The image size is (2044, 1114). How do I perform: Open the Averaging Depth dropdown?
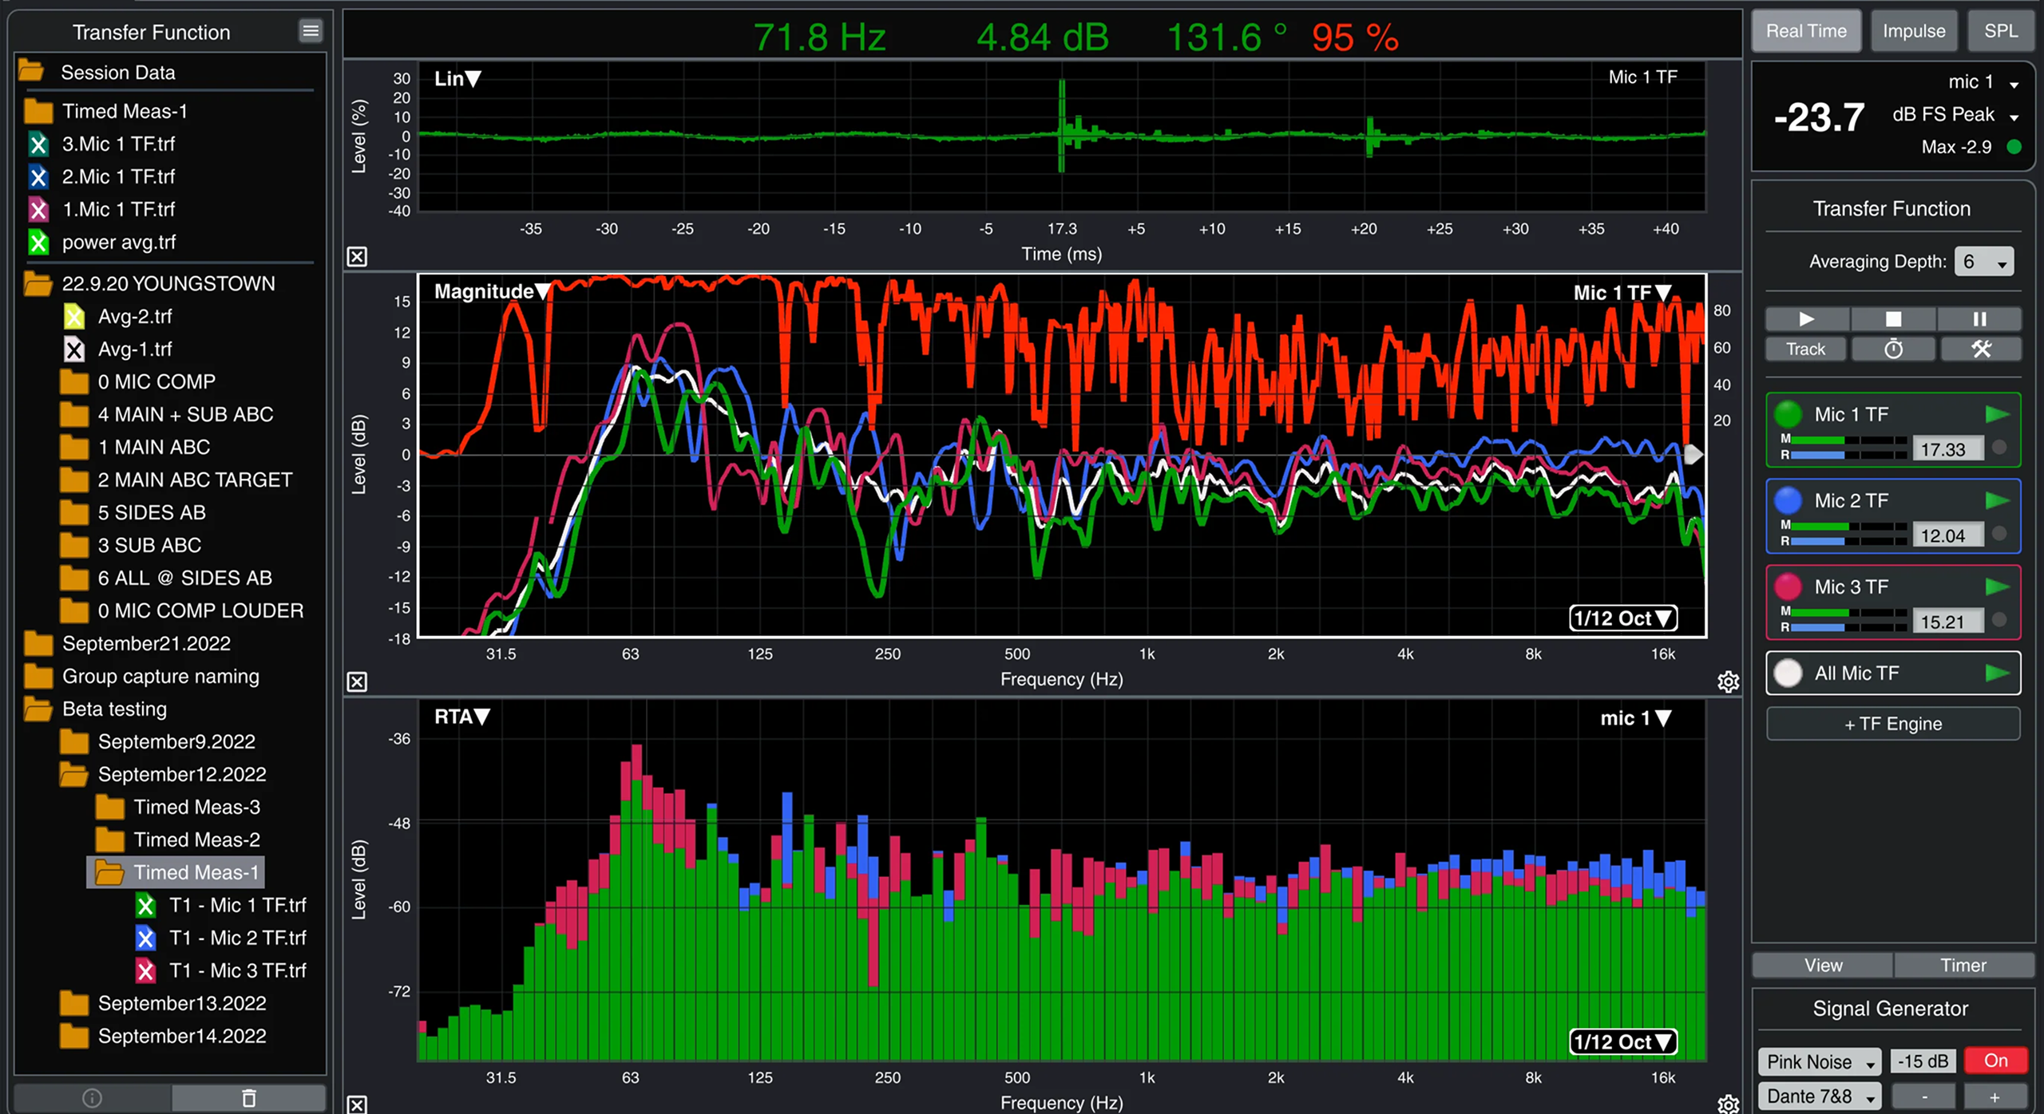pyautogui.click(x=1984, y=262)
